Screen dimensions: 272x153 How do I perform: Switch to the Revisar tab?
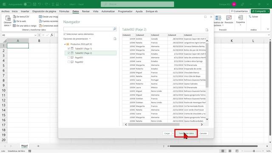coord(86,11)
